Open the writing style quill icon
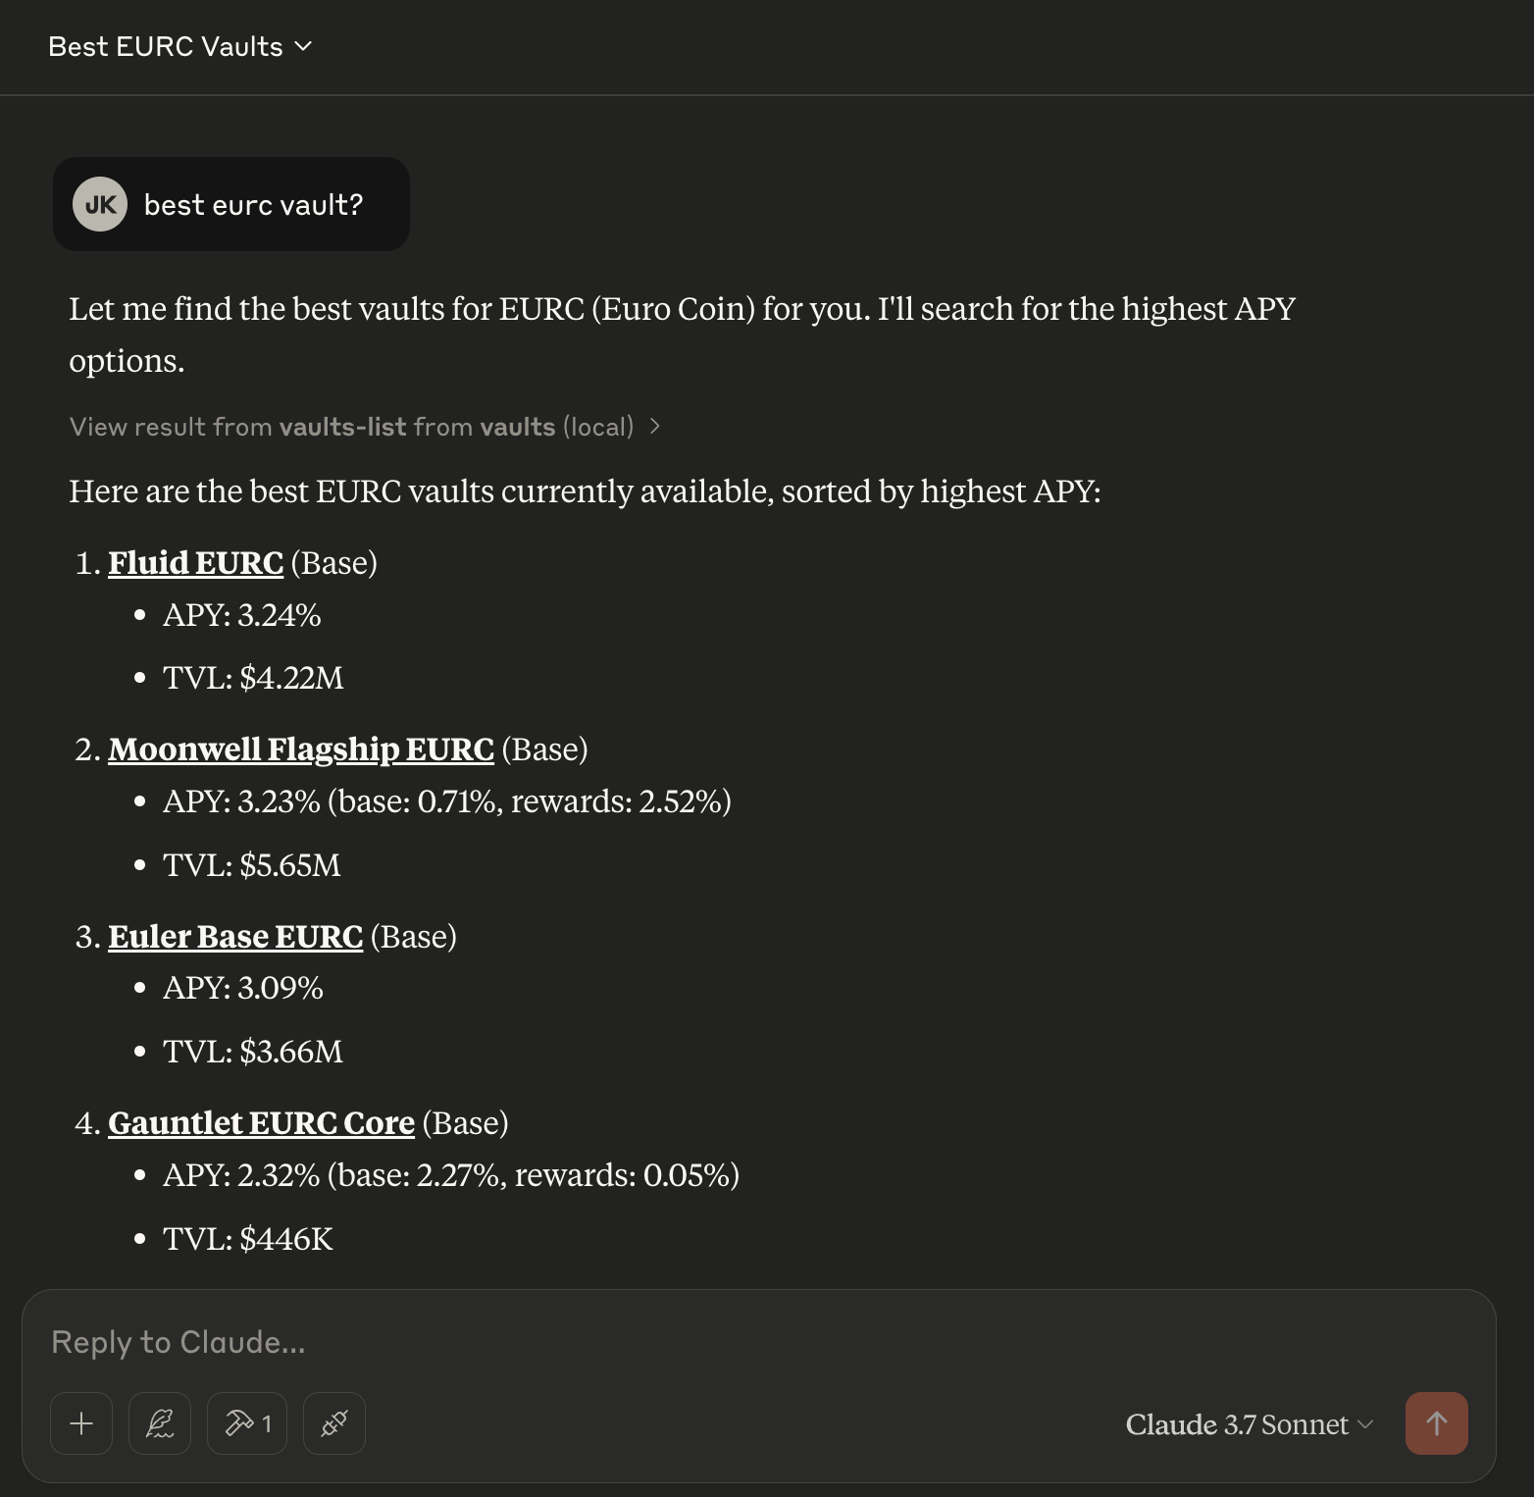 (160, 1423)
